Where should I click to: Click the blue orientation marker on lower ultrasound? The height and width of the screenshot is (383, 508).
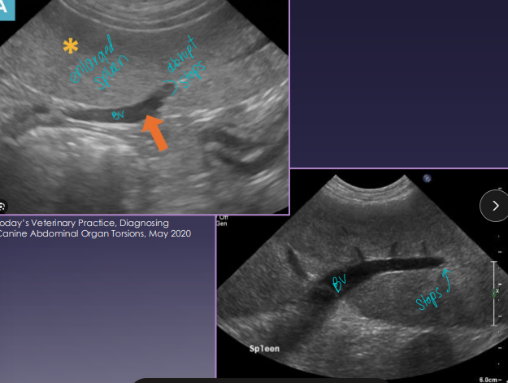pos(428,179)
